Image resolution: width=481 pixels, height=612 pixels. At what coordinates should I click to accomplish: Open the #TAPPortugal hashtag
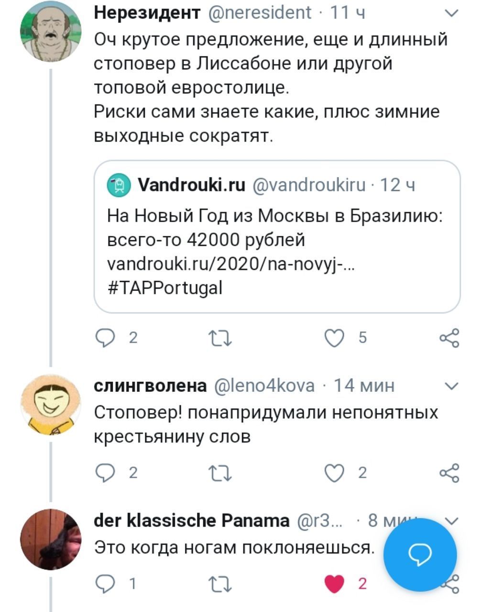pos(164,288)
